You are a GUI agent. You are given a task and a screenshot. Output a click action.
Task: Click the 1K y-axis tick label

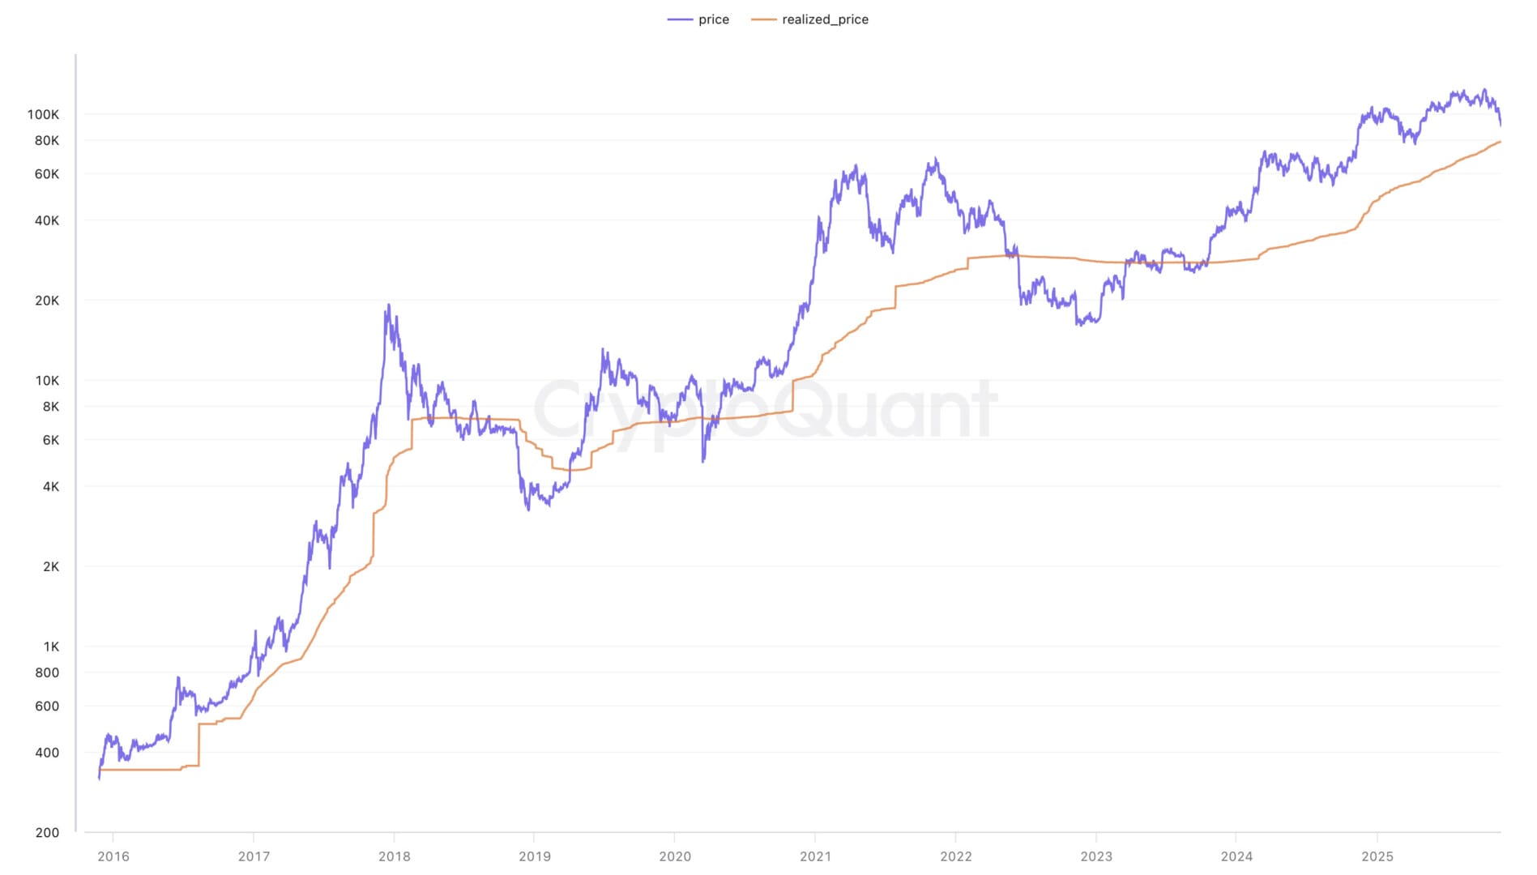[51, 647]
